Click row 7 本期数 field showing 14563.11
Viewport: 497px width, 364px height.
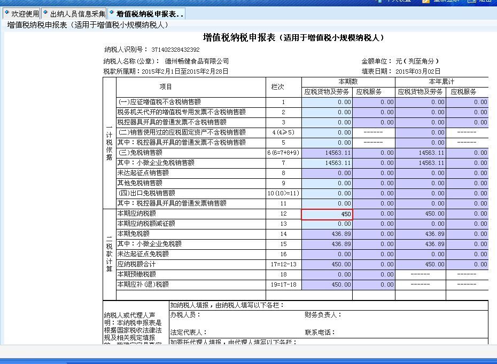(327, 163)
